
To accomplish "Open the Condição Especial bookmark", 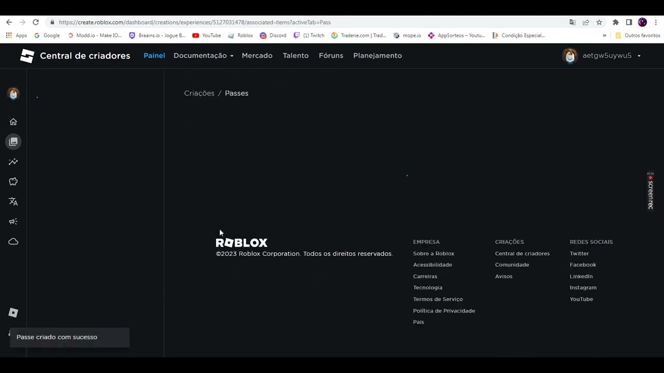I will (518, 35).
